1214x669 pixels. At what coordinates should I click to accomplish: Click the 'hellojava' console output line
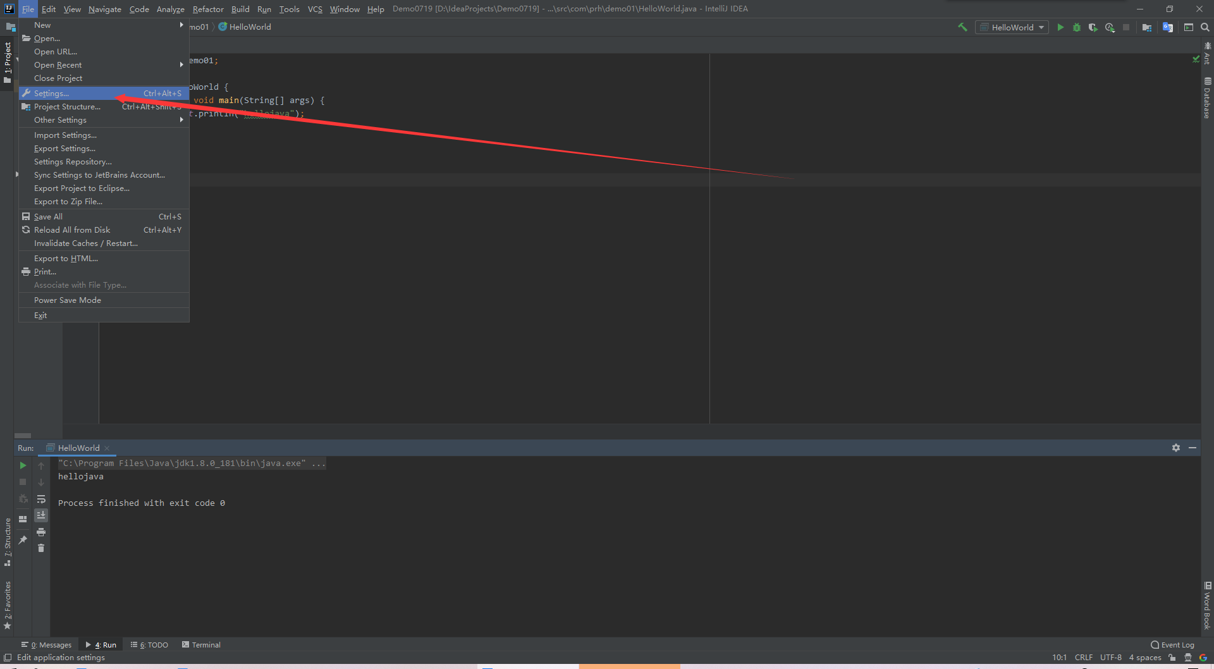click(81, 477)
